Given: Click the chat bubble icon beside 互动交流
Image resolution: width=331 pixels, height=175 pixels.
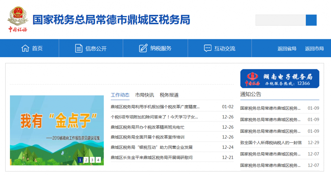Looking at the screenshot, I should [208, 48].
